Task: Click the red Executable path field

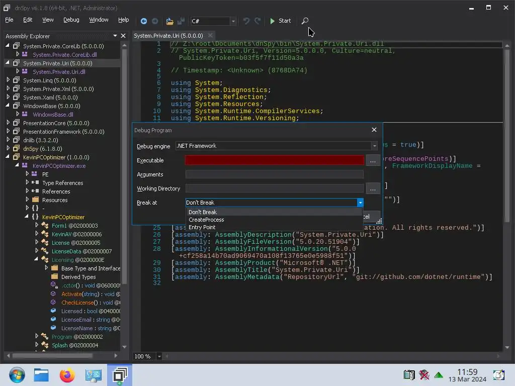Action: pyautogui.click(x=275, y=160)
